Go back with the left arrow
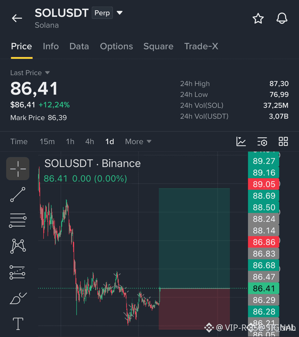Screen dimensions: 299x337 (17, 18)
